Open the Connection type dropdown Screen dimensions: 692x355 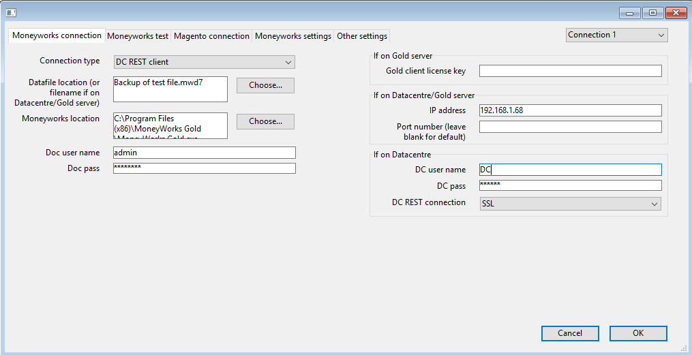click(x=204, y=62)
